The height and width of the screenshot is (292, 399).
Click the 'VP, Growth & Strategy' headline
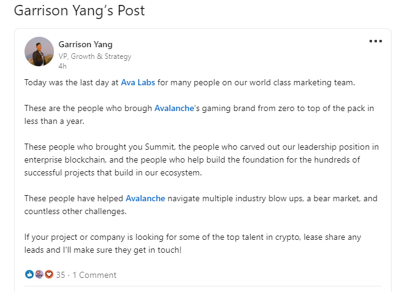95,56
